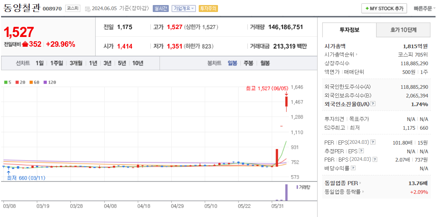
Task: Switch to 투자정보 tab
Action: tap(349, 30)
